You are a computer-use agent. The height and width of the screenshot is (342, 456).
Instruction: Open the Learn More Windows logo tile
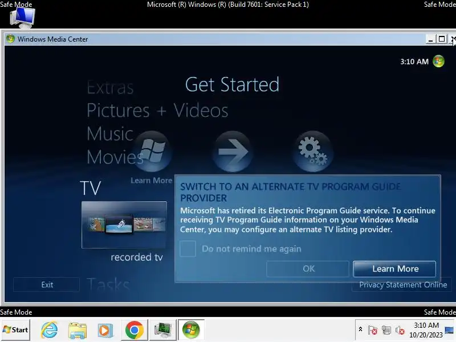click(x=152, y=151)
